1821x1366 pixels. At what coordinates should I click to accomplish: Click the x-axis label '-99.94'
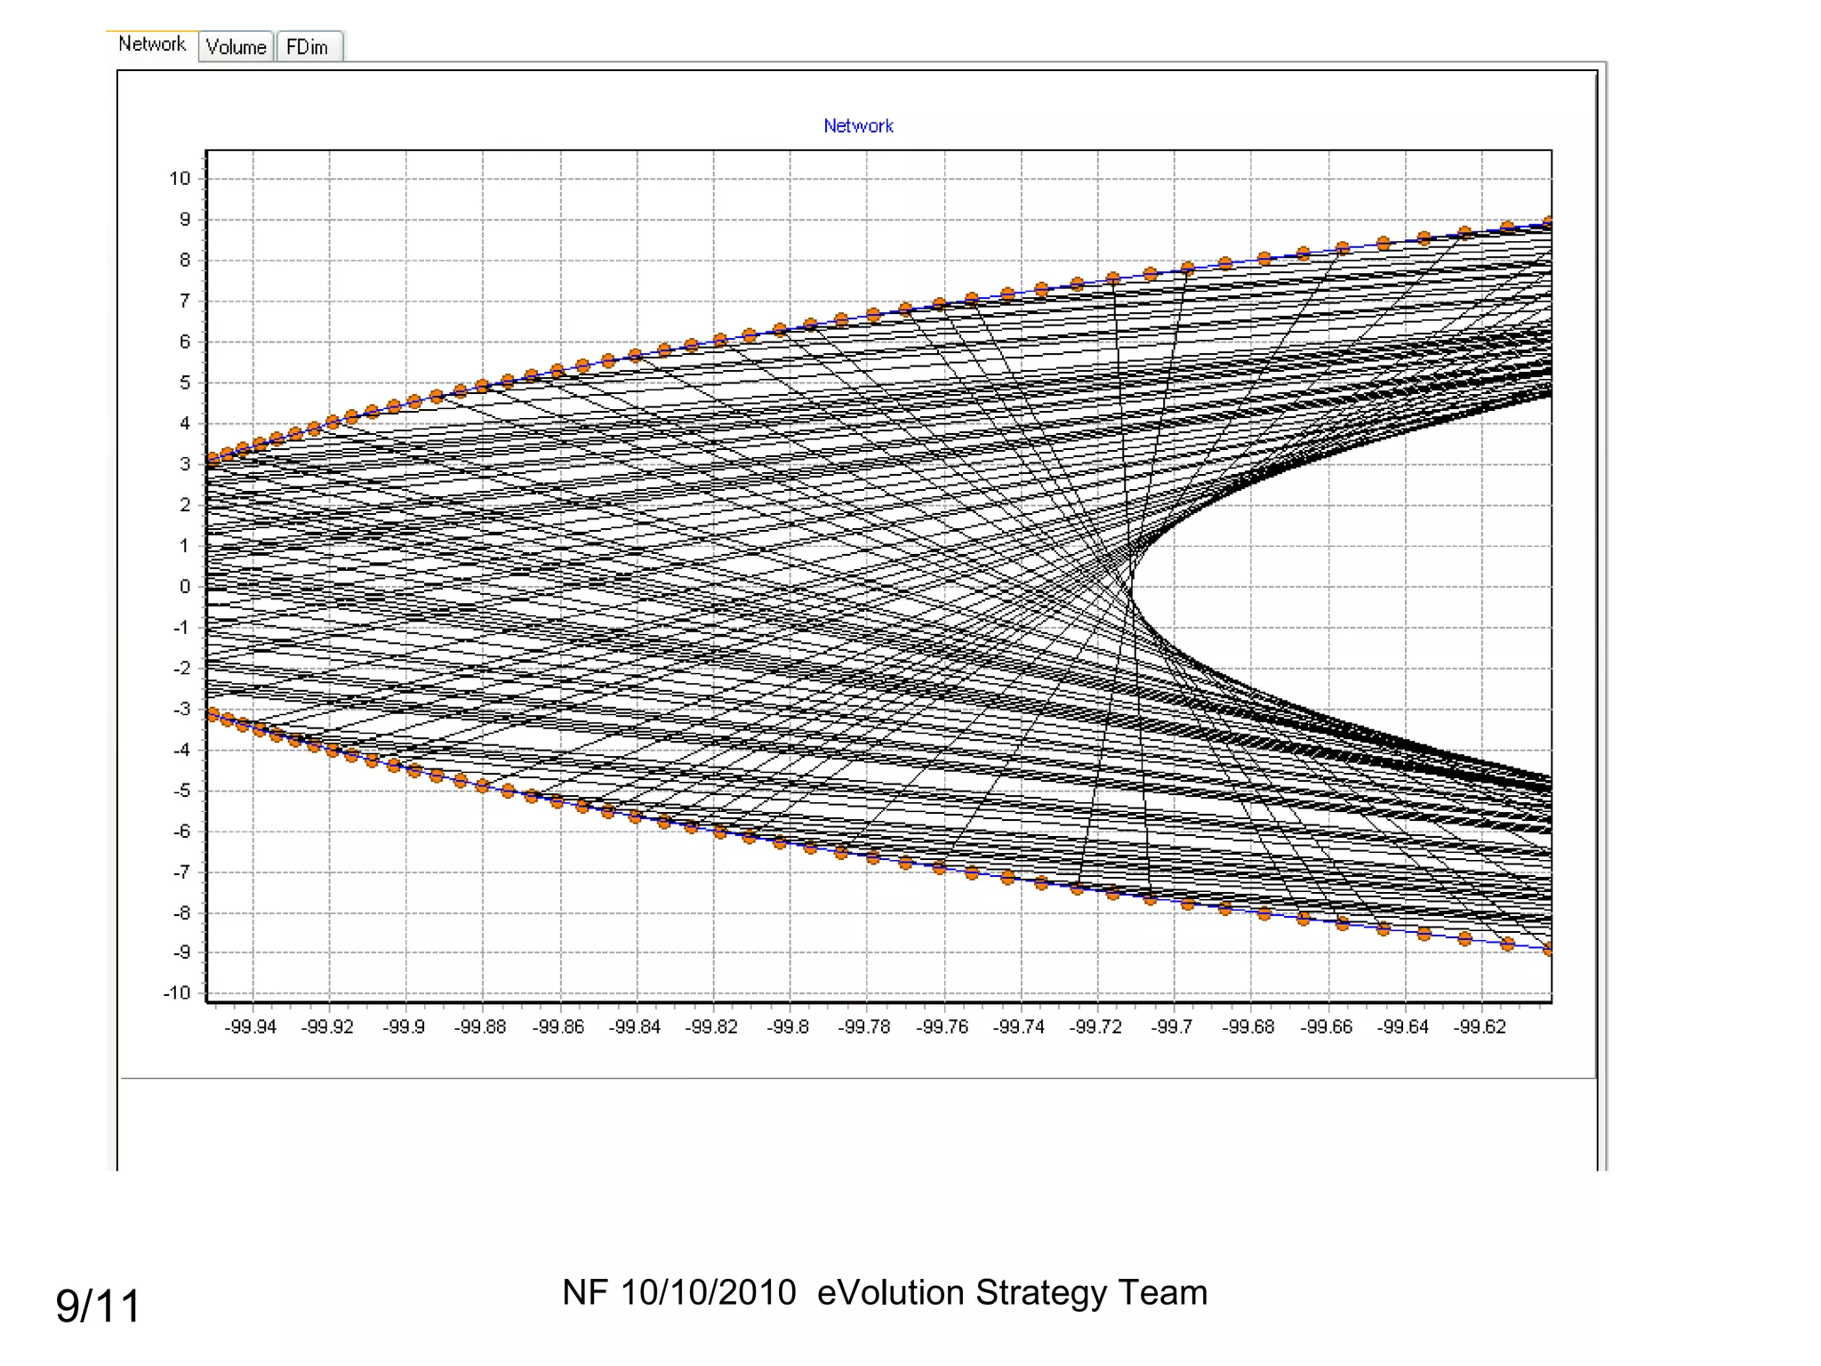point(251,1027)
